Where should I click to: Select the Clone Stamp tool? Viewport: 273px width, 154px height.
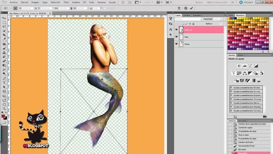pyautogui.click(x=4, y=53)
